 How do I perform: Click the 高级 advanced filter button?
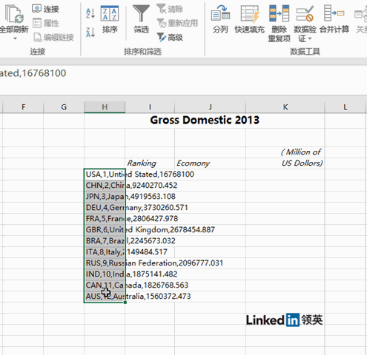pyautogui.click(x=170, y=37)
